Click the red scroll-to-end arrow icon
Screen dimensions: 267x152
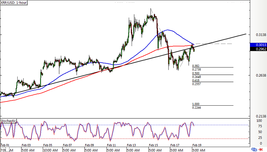[x=261, y=150]
